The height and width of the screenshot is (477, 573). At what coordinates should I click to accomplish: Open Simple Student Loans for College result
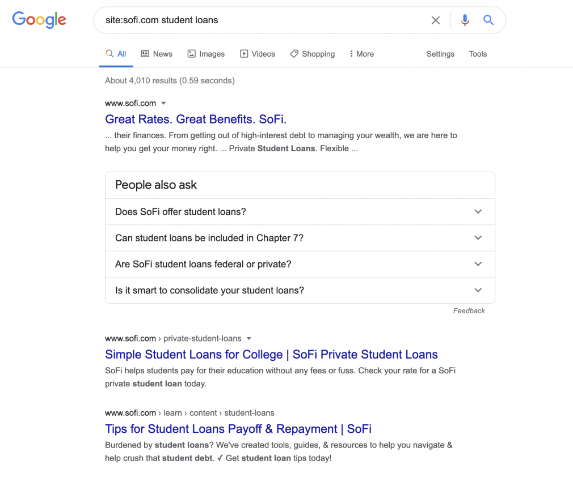pyautogui.click(x=271, y=355)
